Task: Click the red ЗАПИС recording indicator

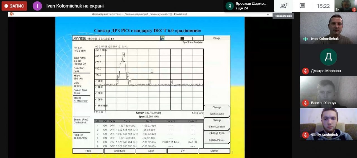Action: [x=14, y=6]
